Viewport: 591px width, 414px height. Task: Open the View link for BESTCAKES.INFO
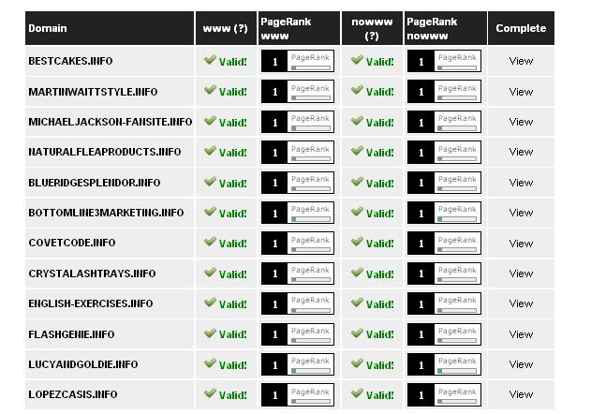tap(521, 61)
